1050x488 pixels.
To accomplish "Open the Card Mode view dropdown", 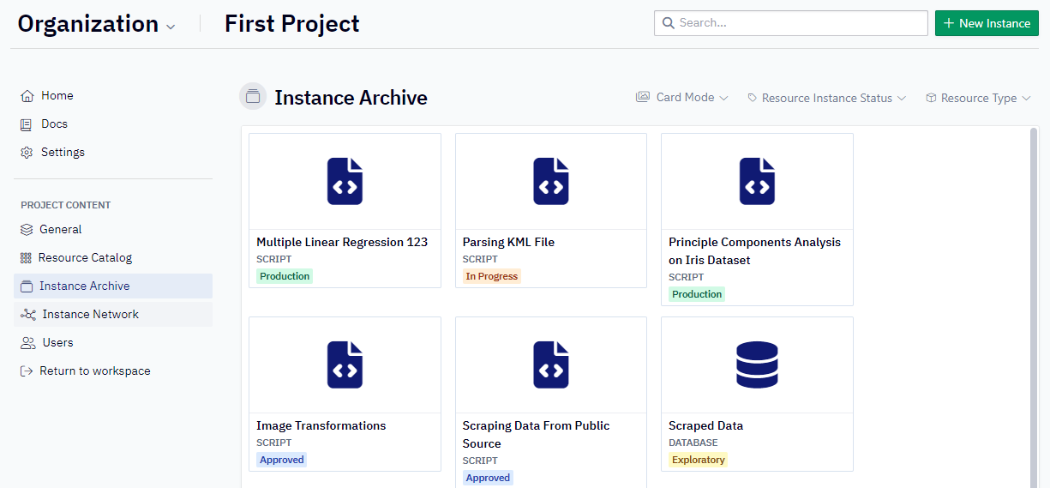I will [682, 98].
